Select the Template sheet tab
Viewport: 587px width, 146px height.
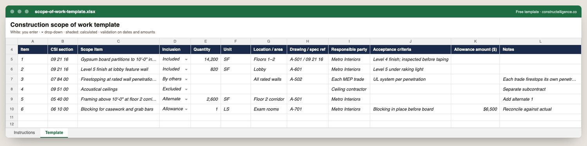54,133
